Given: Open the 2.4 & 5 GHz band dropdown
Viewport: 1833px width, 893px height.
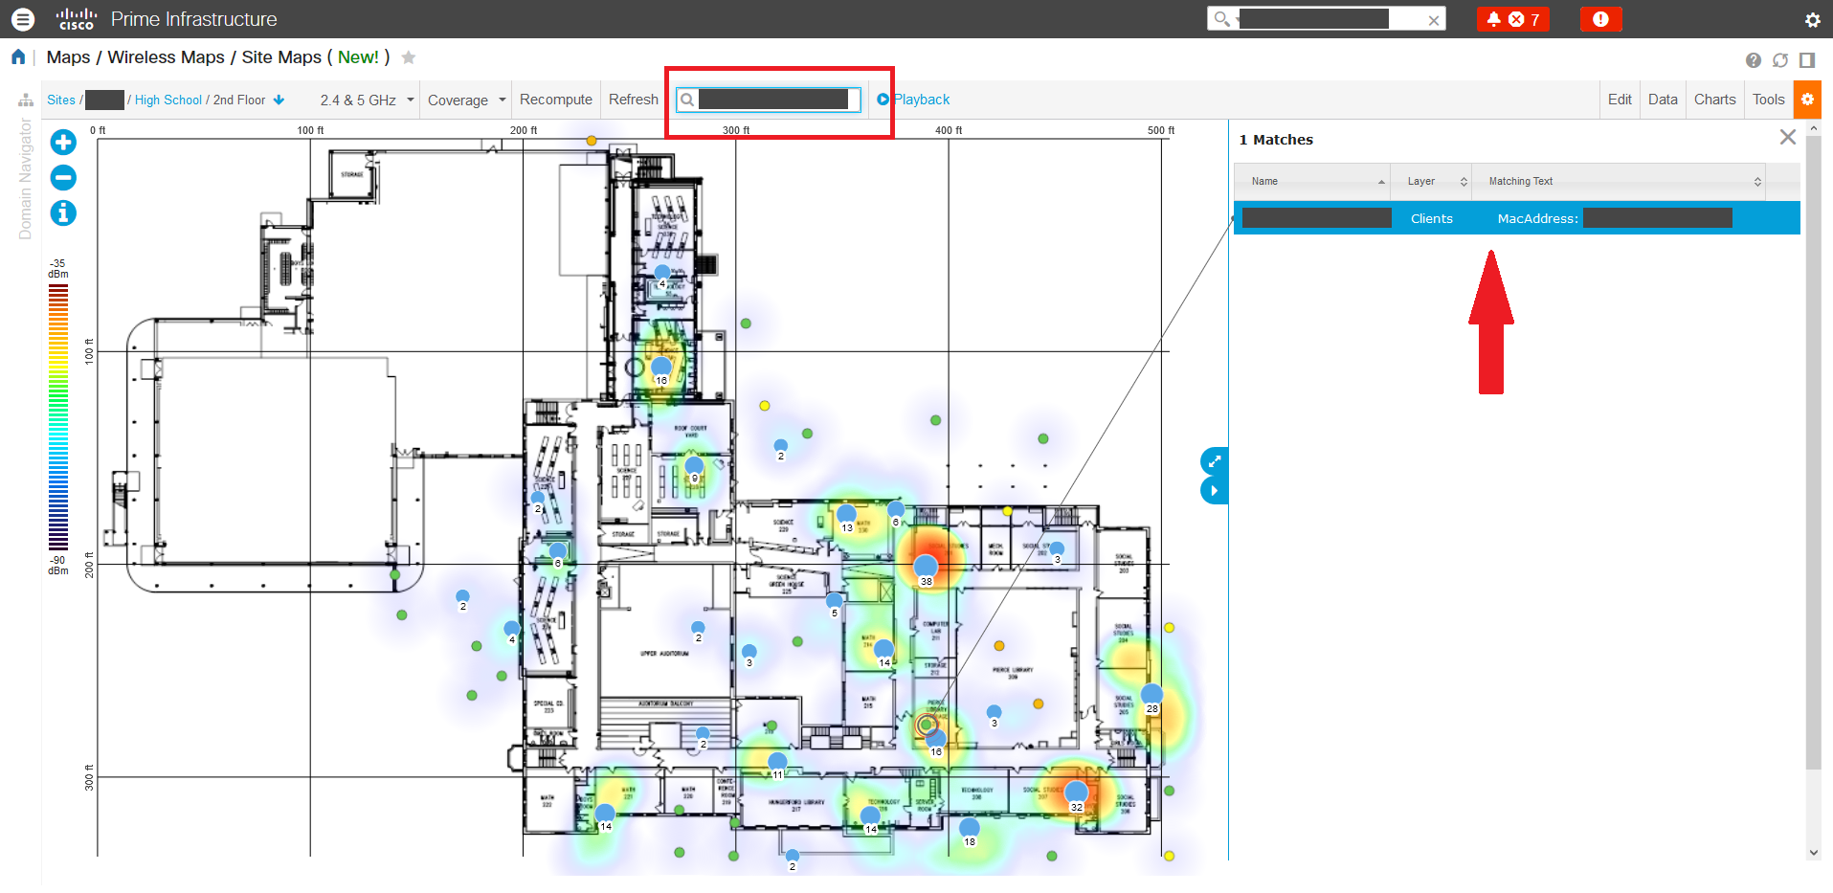Looking at the screenshot, I should [411, 100].
